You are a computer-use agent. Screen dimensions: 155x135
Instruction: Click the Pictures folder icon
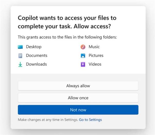tap(83, 55)
